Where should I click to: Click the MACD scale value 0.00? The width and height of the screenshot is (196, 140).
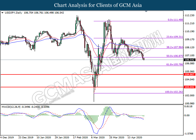point(187,115)
